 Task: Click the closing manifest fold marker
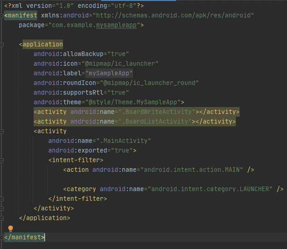(x=2, y=238)
